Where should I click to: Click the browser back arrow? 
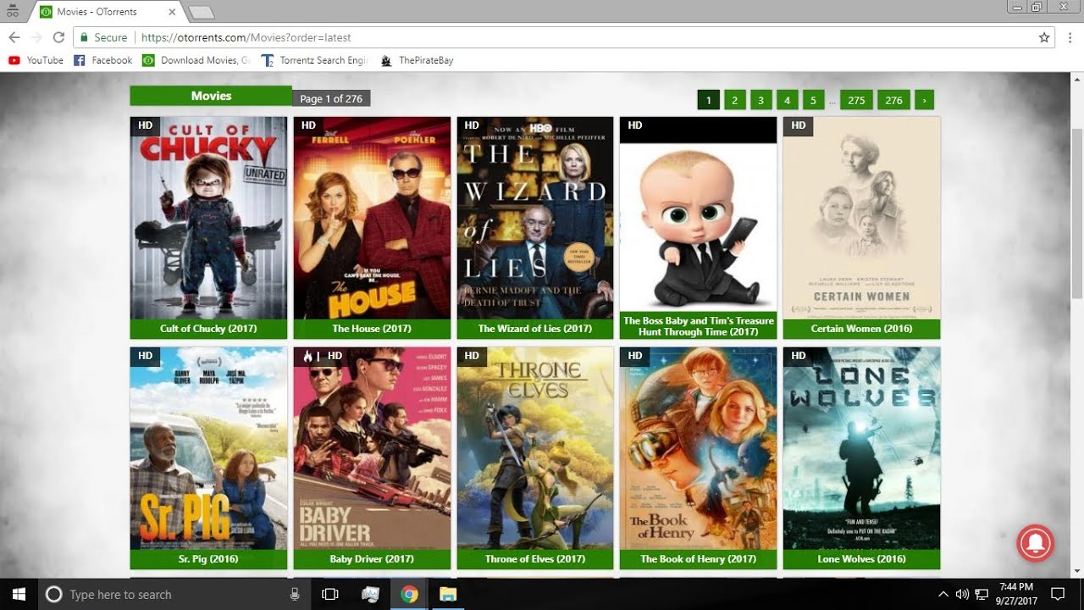[14, 37]
